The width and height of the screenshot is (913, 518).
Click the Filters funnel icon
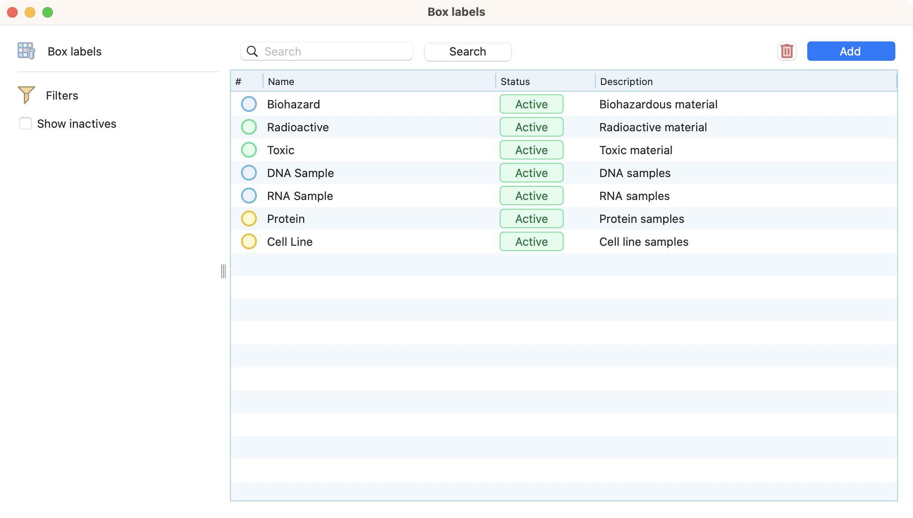26,95
